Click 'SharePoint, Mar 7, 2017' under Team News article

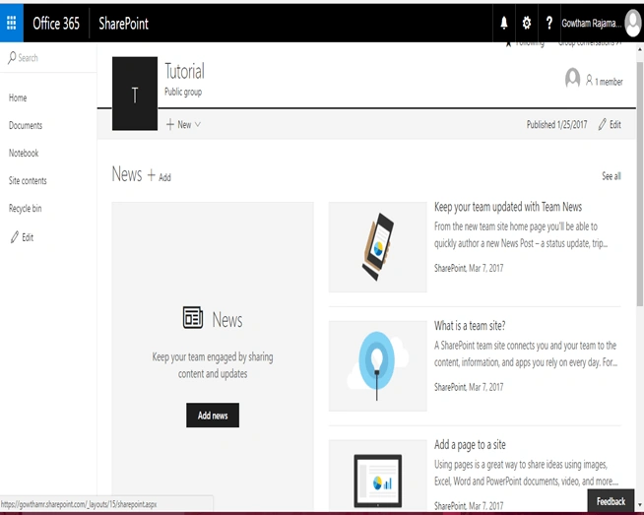click(x=469, y=268)
